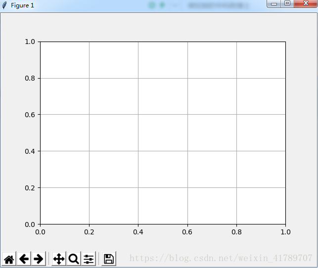The width and height of the screenshot is (318, 268).
Task: Click the y-axis tick label 0.2
Action: [30, 188]
